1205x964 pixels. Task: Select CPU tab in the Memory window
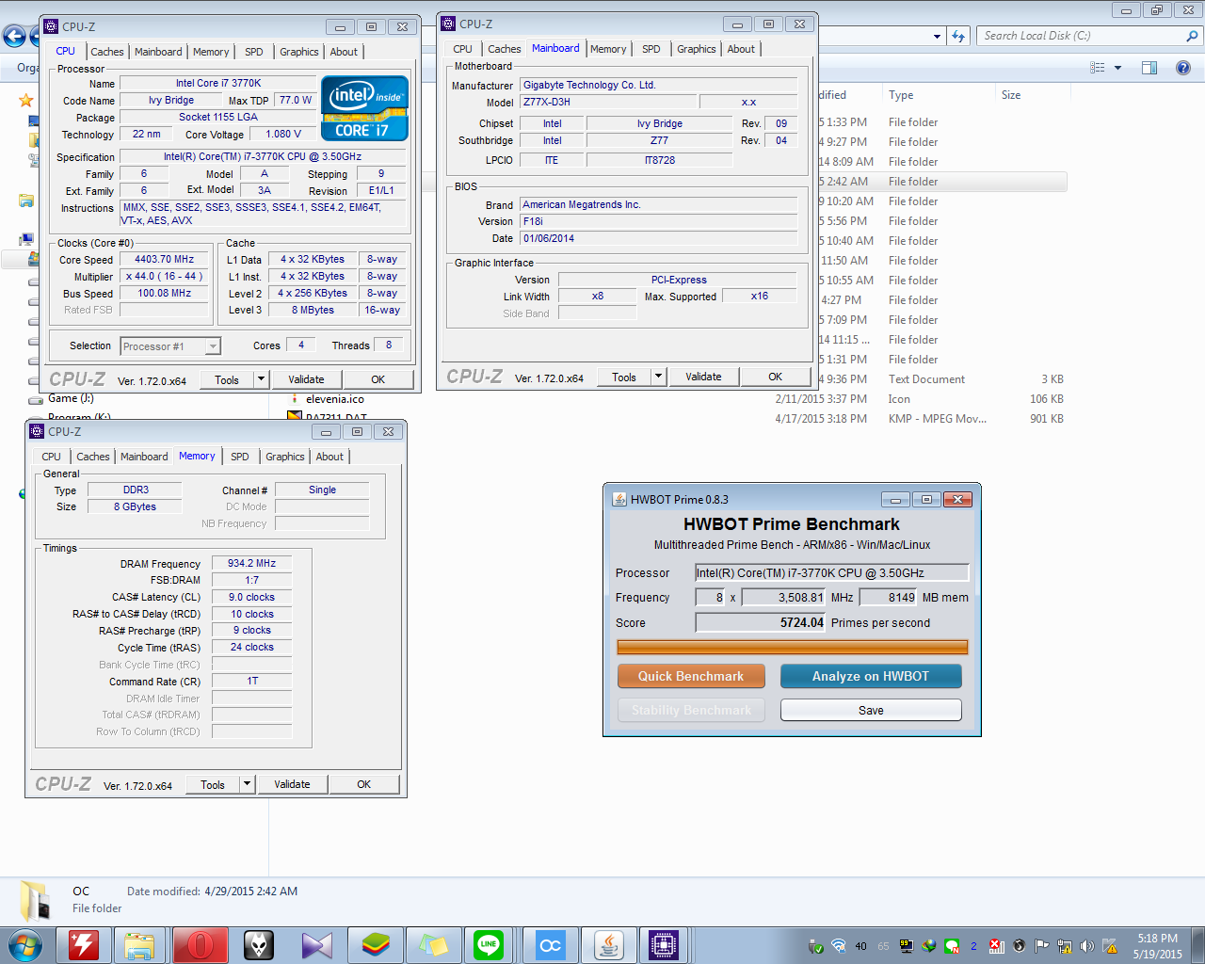click(51, 457)
